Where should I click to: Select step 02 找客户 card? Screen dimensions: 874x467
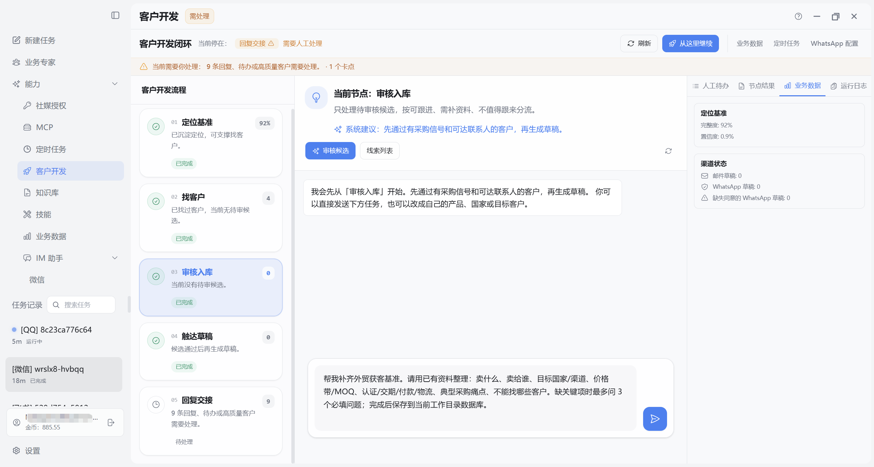211,218
